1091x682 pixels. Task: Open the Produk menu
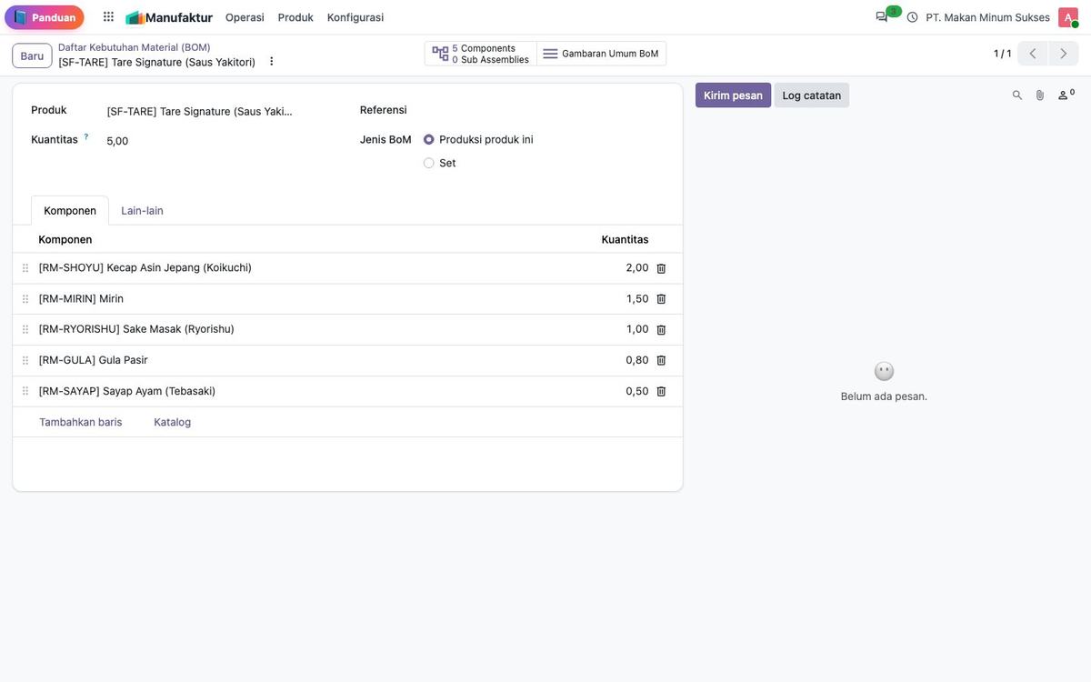(x=295, y=17)
